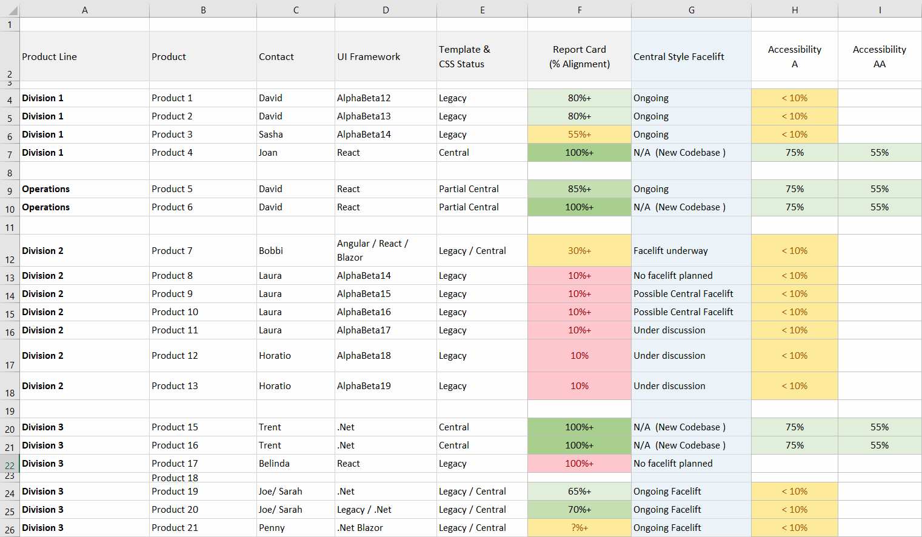Select column I header
The image size is (922, 537).
(880, 10)
